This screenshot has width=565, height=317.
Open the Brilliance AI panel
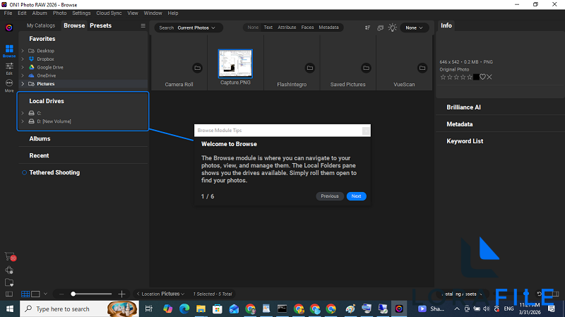click(x=463, y=107)
